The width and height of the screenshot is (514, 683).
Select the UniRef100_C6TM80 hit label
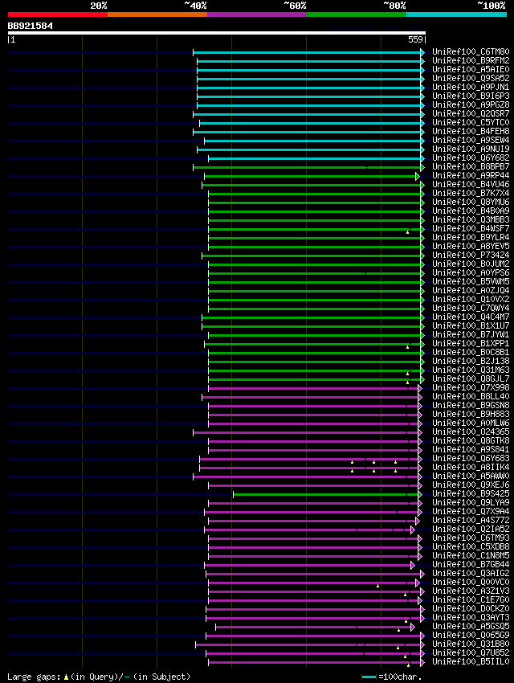[x=471, y=52]
